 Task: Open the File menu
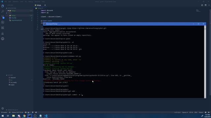tap(6, 2)
